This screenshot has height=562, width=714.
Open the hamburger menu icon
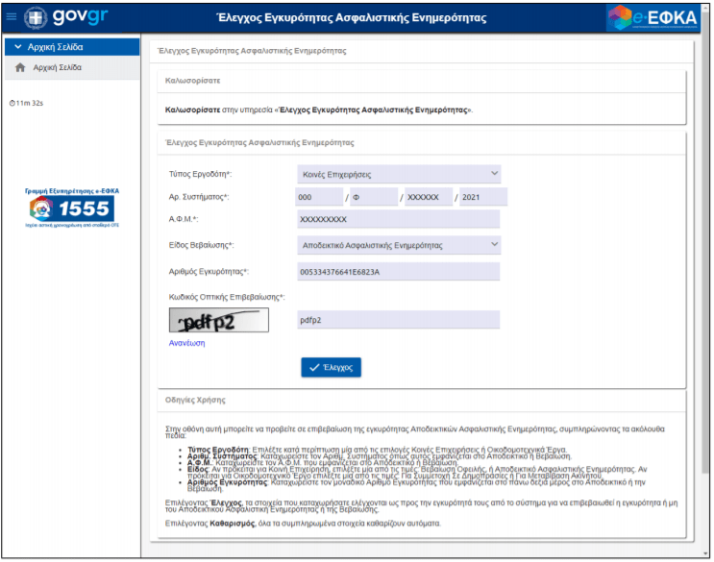(12, 17)
